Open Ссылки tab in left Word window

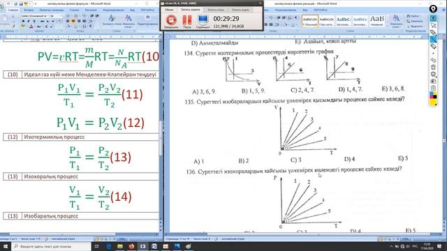[75, 10]
